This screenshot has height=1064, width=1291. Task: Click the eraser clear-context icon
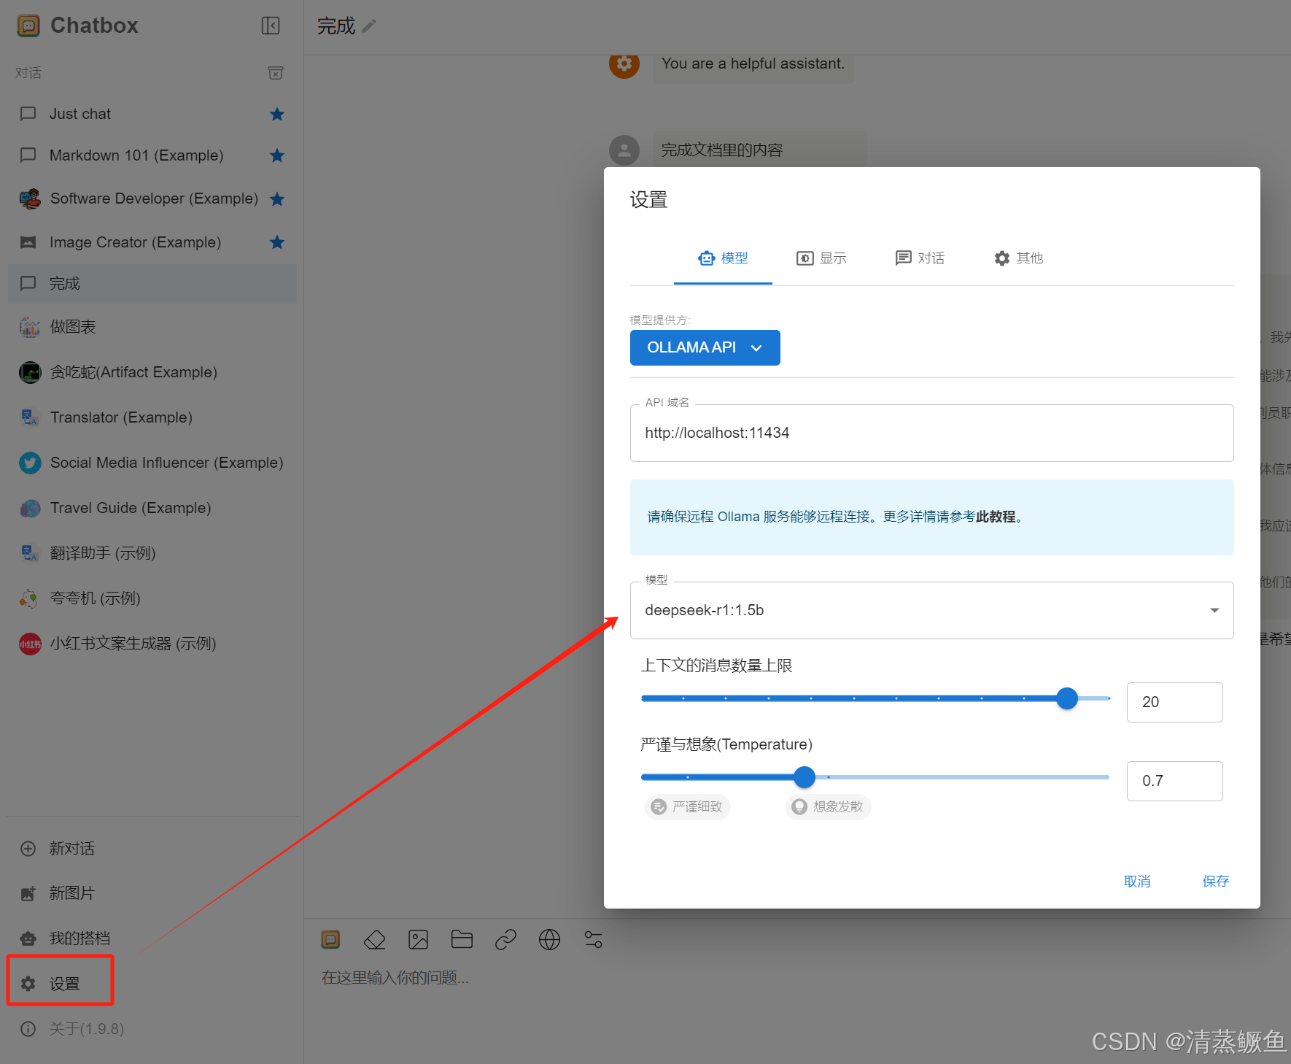tap(375, 940)
